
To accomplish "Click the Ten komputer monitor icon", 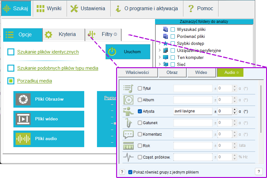I will pyautogui.click(x=166, y=57).
